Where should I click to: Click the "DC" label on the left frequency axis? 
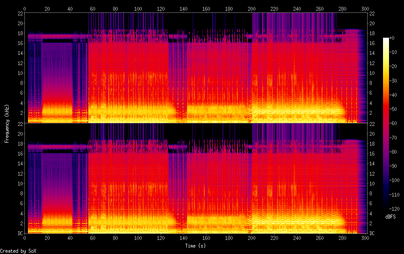(19, 233)
